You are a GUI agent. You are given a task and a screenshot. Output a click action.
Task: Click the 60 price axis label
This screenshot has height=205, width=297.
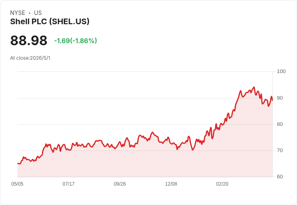(x=280, y=177)
